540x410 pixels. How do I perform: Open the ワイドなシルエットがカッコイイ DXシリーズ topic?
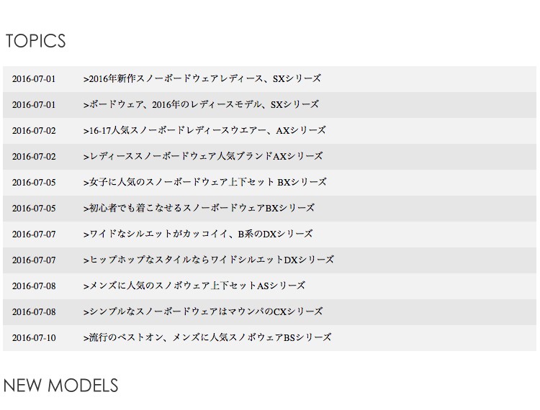click(x=198, y=234)
